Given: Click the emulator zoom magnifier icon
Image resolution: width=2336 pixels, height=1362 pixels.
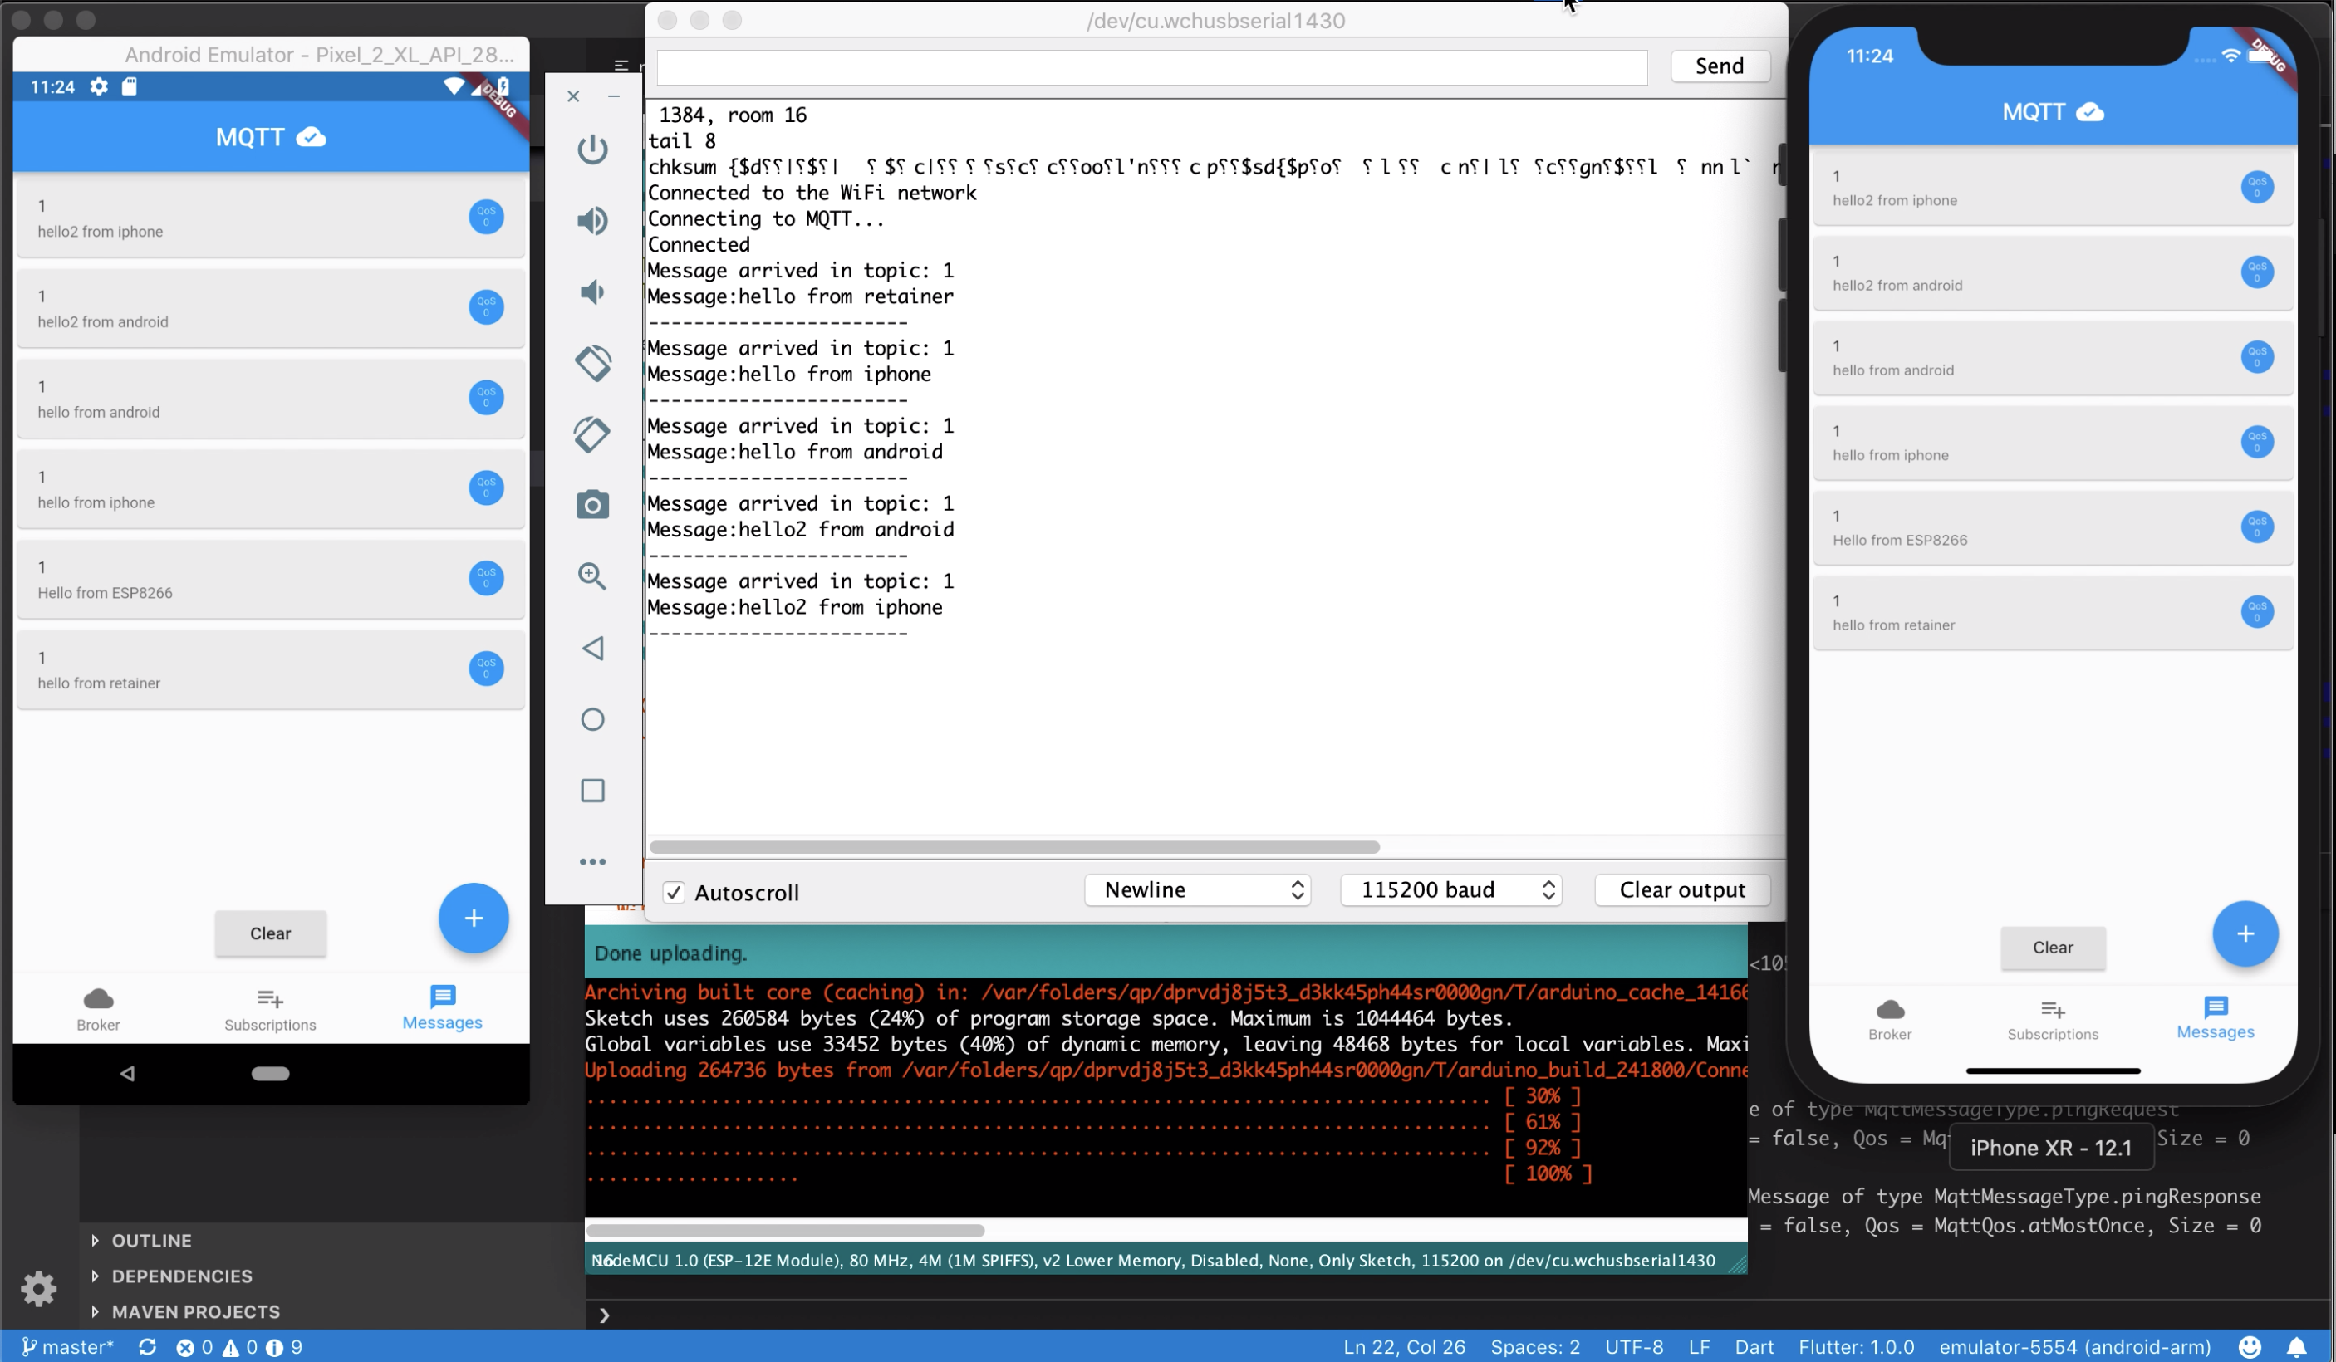Looking at the screenshot, I should pos(592,576).
